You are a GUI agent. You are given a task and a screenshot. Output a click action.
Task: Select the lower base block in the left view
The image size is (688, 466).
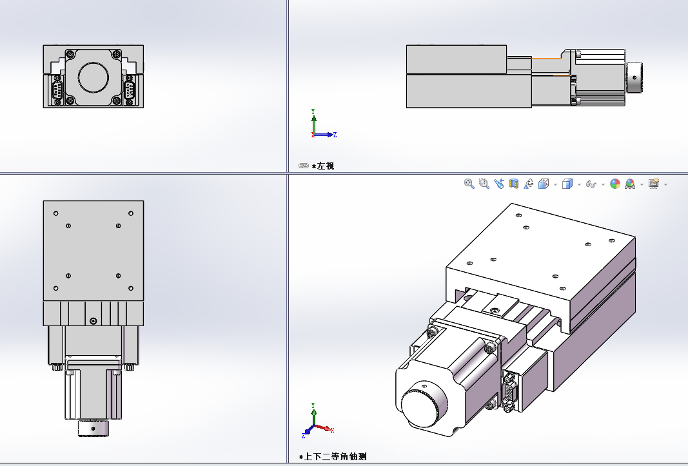[469, 91]
